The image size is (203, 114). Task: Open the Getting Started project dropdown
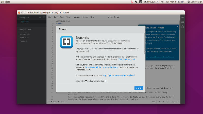point(25,30)
